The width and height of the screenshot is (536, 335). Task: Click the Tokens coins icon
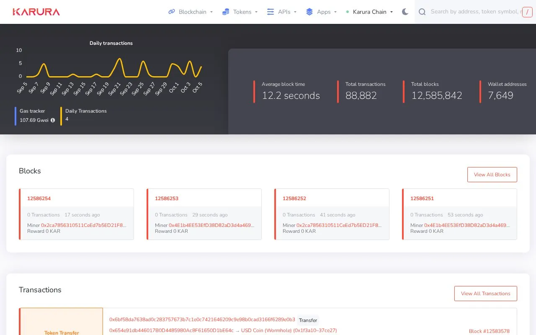(226, 12)
